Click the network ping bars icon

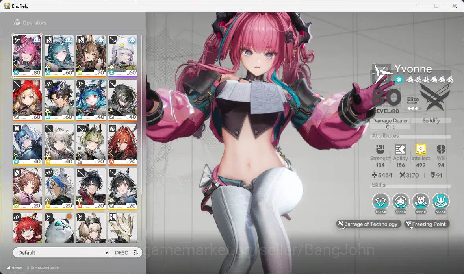coord(8,268)
